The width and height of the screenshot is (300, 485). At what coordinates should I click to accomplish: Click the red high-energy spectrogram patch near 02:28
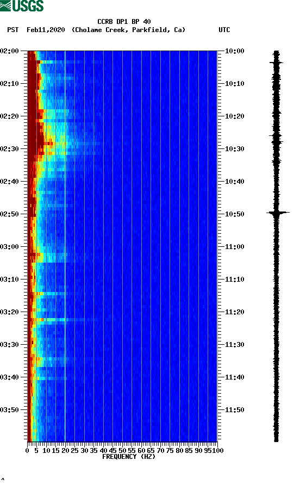click(x=48, y=144)
